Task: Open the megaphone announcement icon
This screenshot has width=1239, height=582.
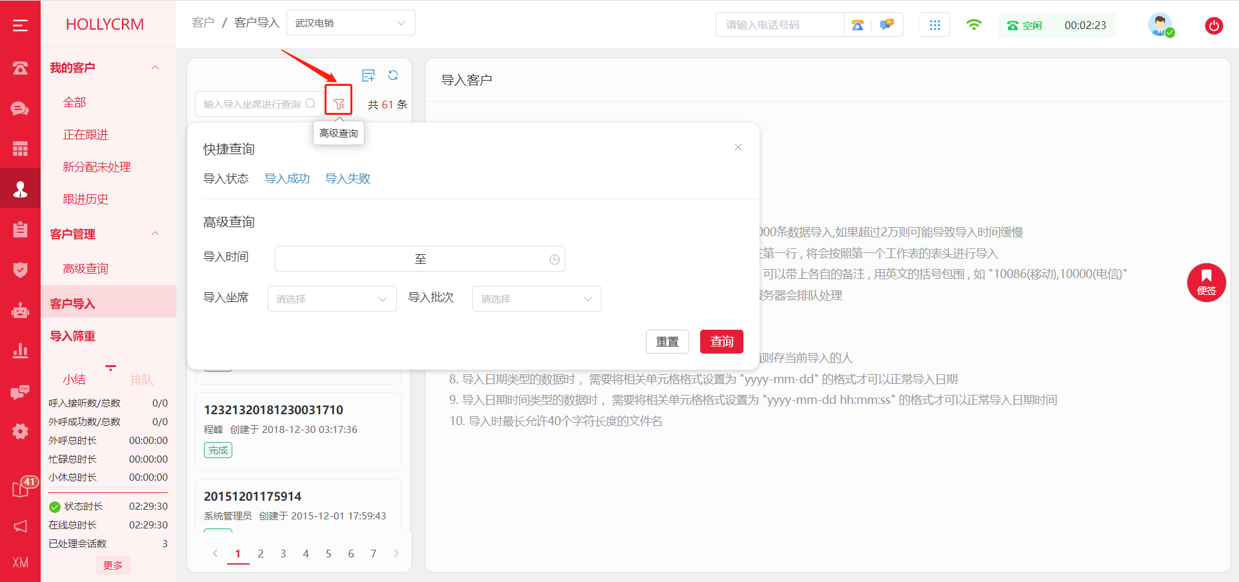Action: (20, 527)
